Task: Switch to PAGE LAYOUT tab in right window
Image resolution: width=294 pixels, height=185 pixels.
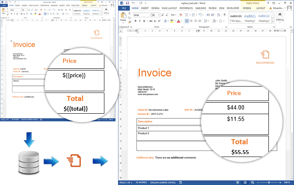Action: coord(169,8)
